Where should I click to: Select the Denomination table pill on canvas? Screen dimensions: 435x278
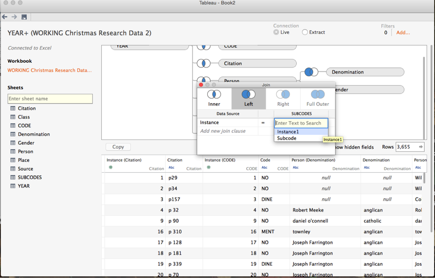click(x=365, y=72)
